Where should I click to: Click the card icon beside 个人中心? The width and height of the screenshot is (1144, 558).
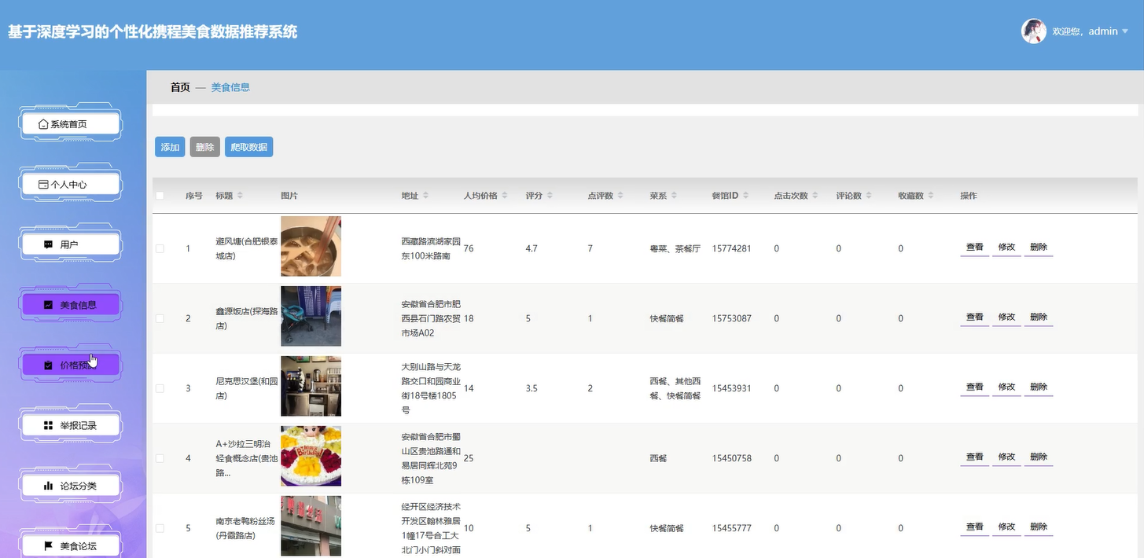43,185
